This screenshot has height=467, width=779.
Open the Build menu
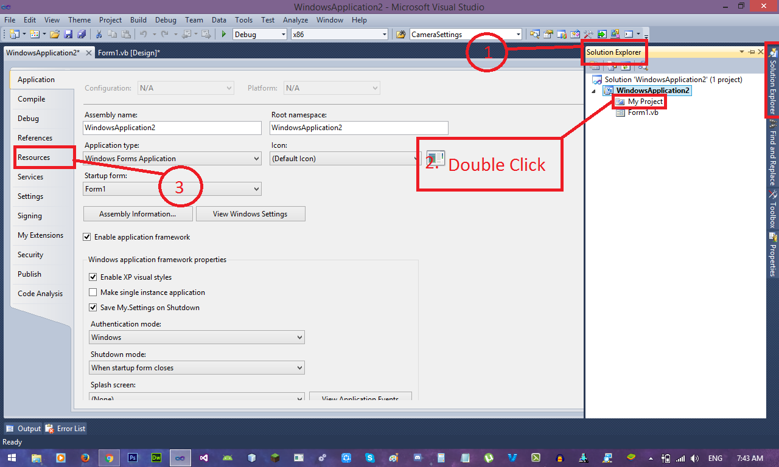click(138, 20)
